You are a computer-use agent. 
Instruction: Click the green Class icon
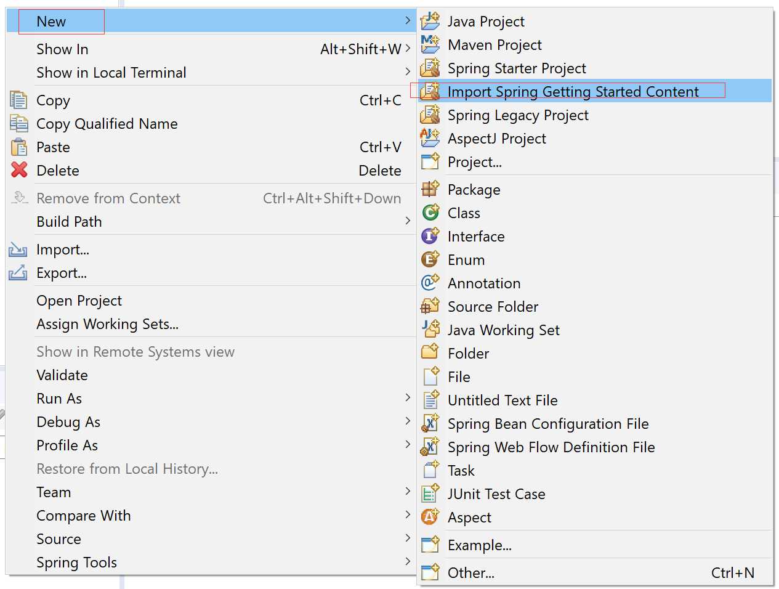(430, 213)
